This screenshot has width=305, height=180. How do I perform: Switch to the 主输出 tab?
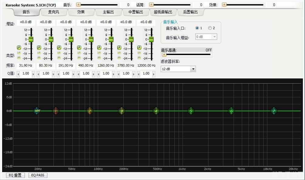tap(108, 12)
